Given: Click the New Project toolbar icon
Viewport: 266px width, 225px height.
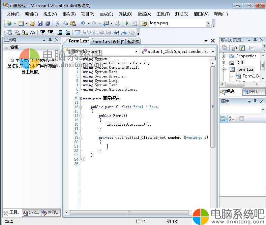Looking at the screenshot, I should point(9,23).
